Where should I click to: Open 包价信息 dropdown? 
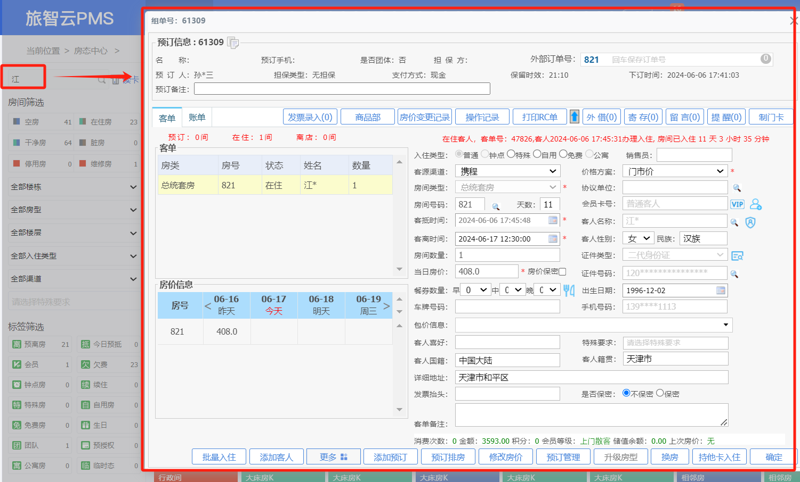(x=594, y=325)
